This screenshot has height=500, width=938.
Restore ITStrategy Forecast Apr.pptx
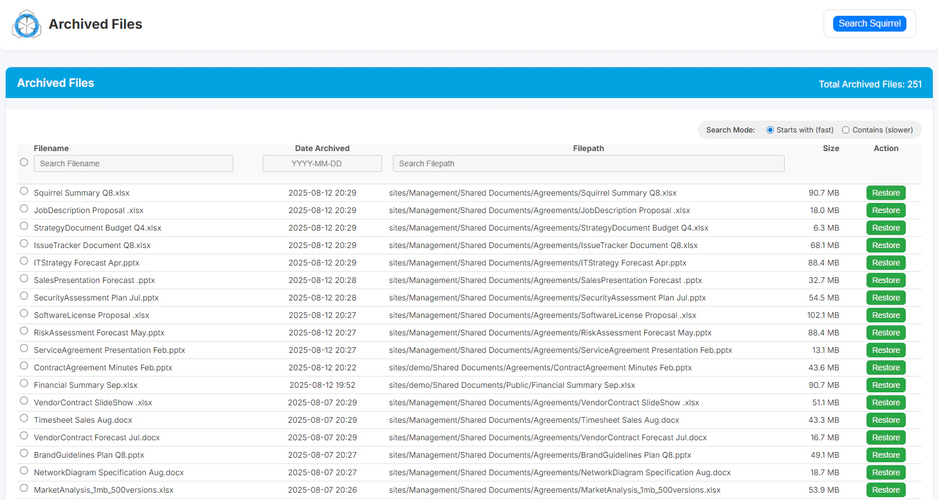(886, 263)
